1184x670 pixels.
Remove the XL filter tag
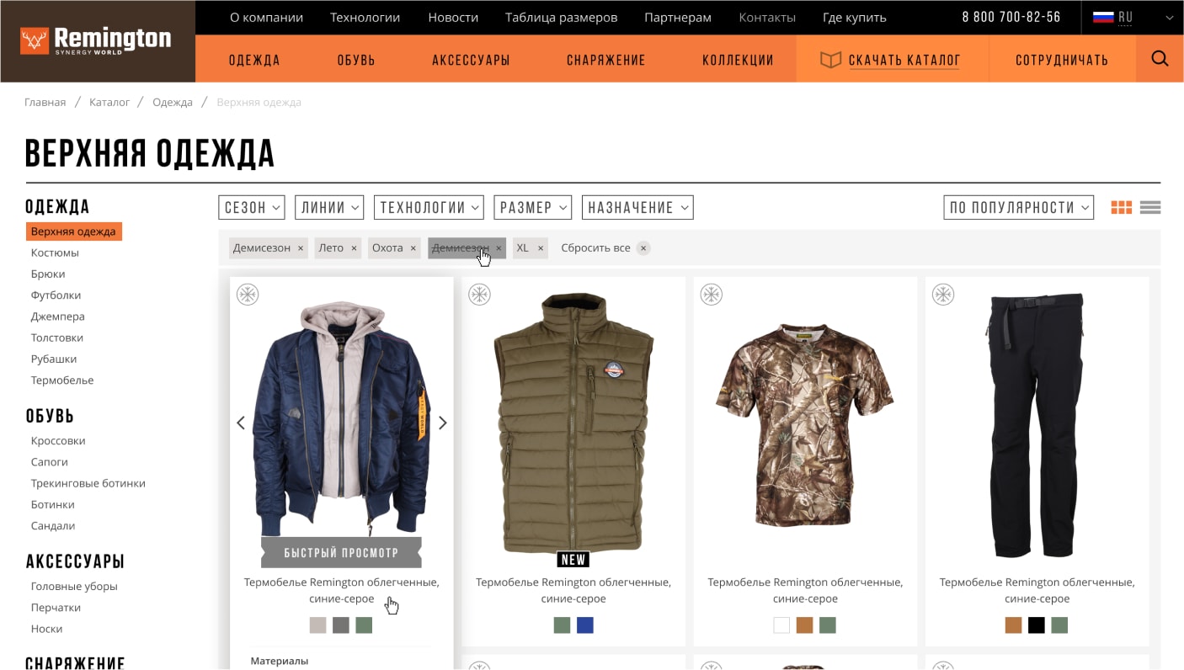coord(541,248)
